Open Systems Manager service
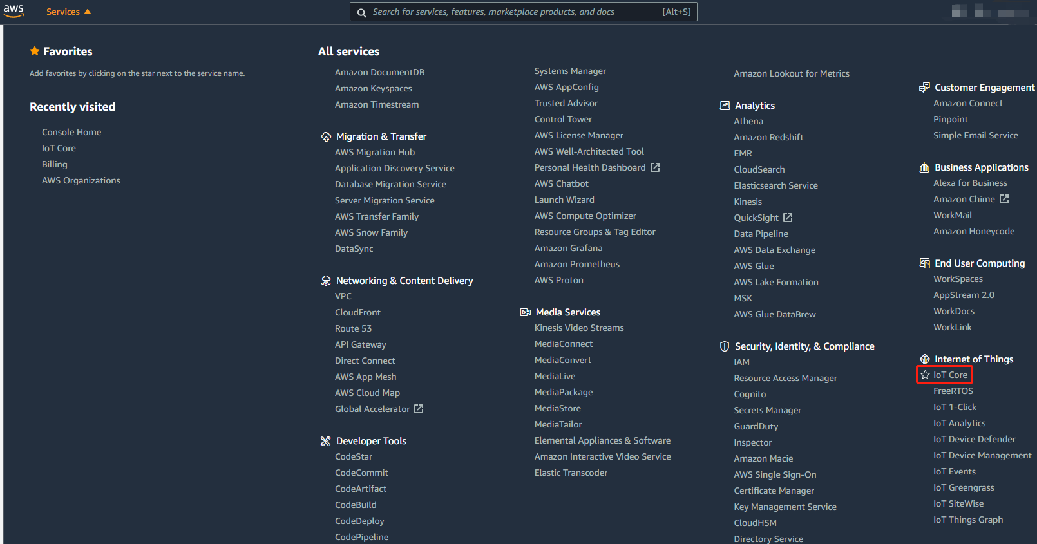 pos(570,71)
